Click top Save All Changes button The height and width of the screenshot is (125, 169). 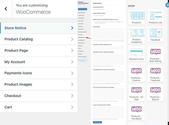pyautogui.click(x=82, y=9)
